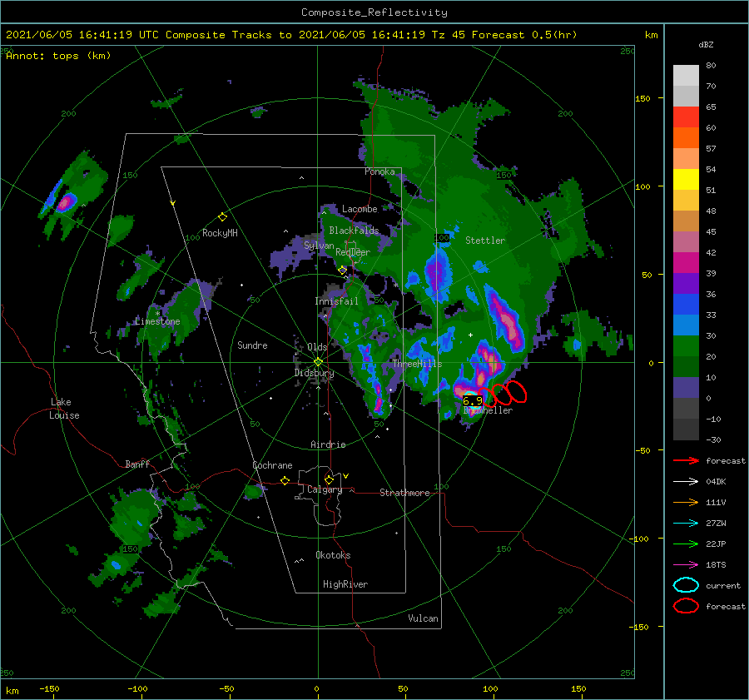Click the Innisfail label

pyautogui.click(x=336, y=301)
